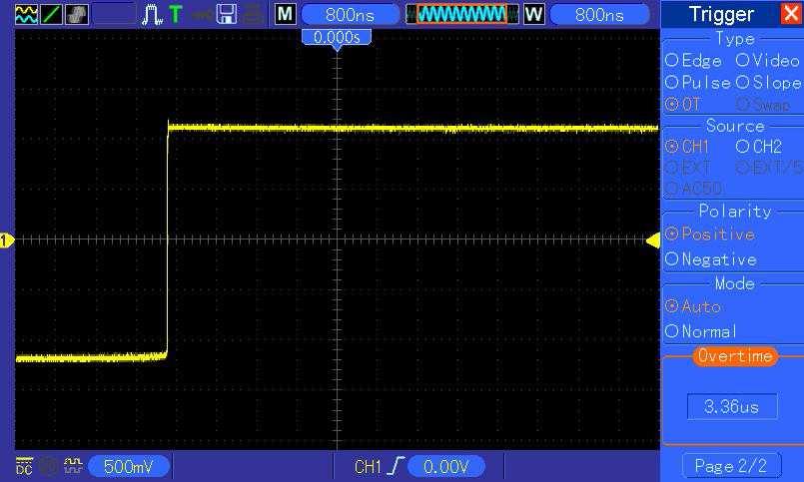Select Pulse trigger type
The height and width of the screenshot is (482, 804).
[698, 83]
